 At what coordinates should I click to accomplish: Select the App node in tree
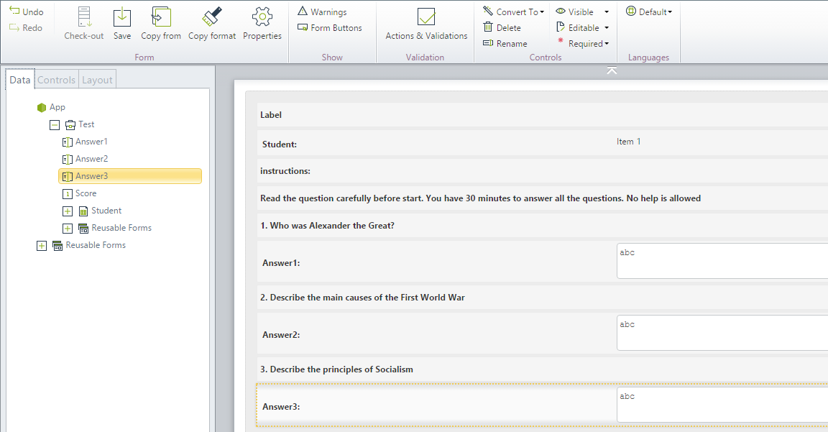point(52,107)
